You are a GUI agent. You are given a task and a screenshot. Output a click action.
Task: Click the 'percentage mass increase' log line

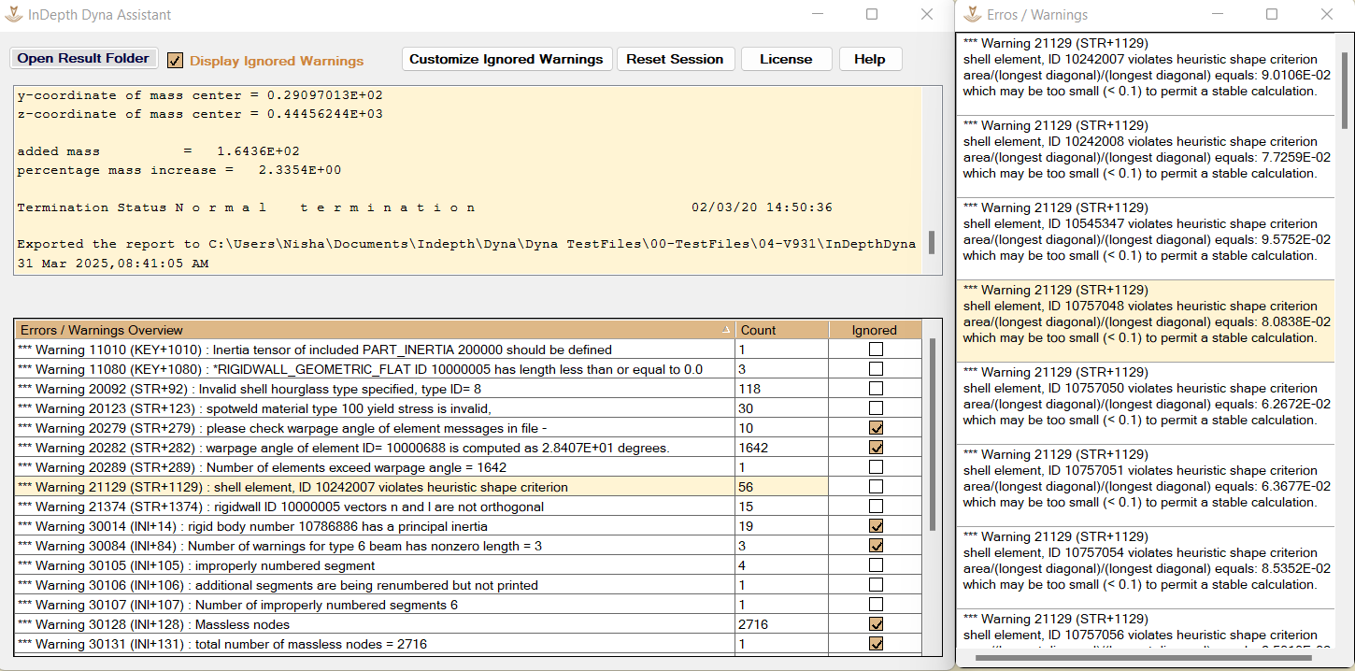pyautogui.click(x=179, y=170)
